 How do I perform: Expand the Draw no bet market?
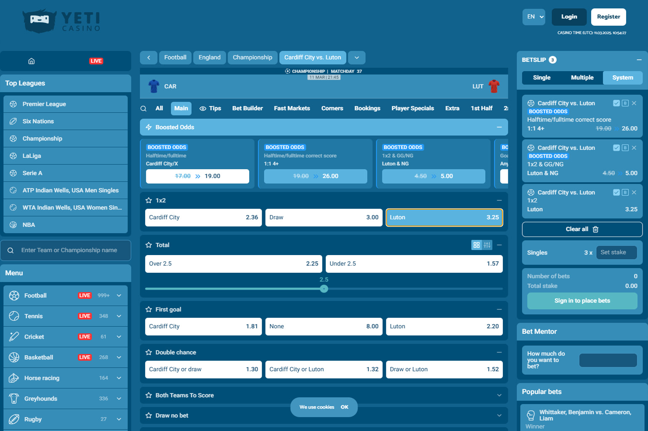coord(499,415)
